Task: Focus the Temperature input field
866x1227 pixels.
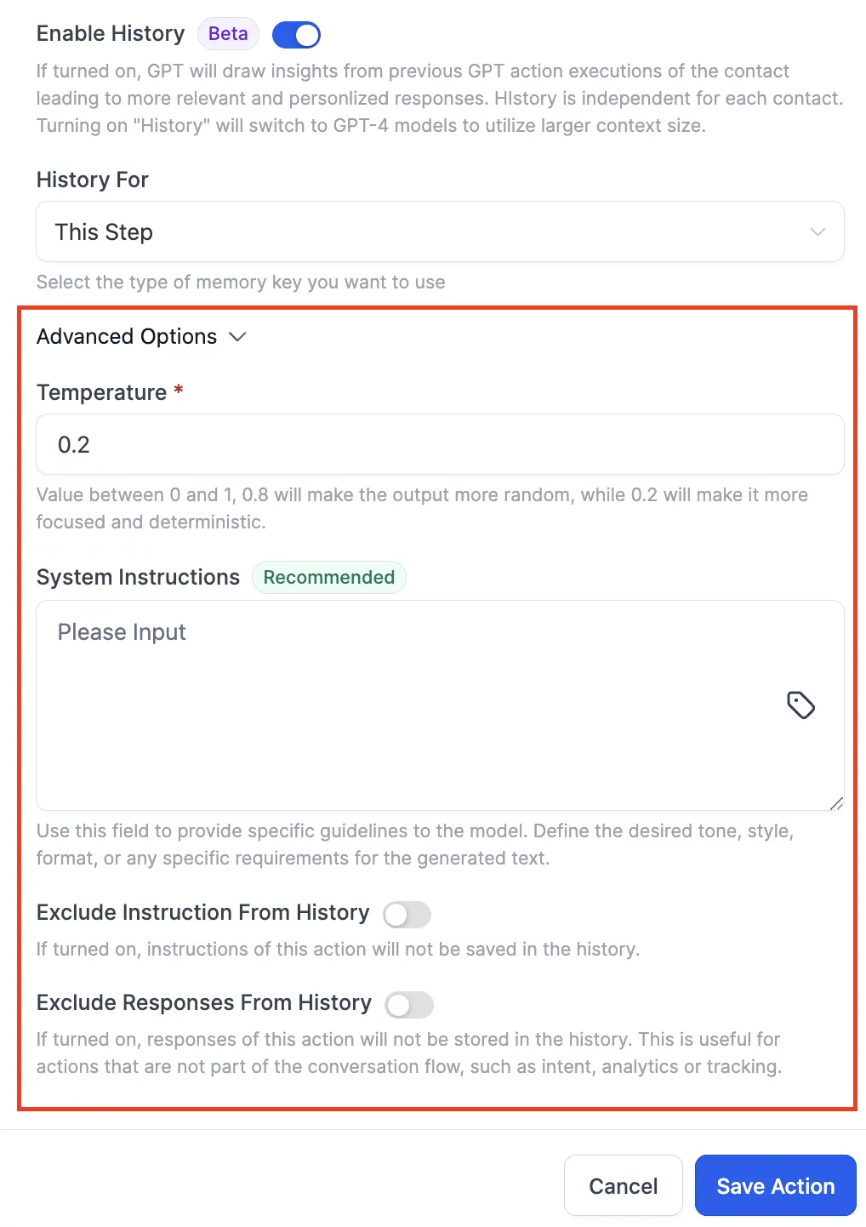Action: pos(440,444)
